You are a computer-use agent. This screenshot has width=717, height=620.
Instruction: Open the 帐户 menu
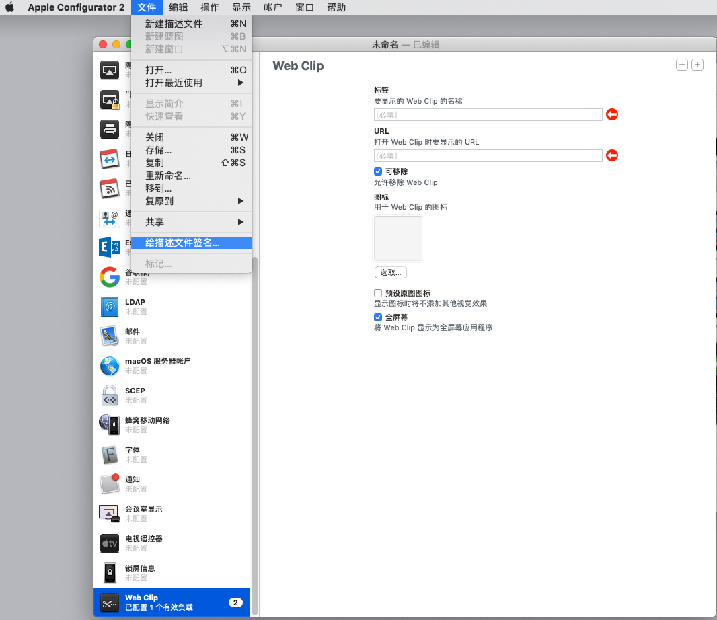tap(273, 7)
